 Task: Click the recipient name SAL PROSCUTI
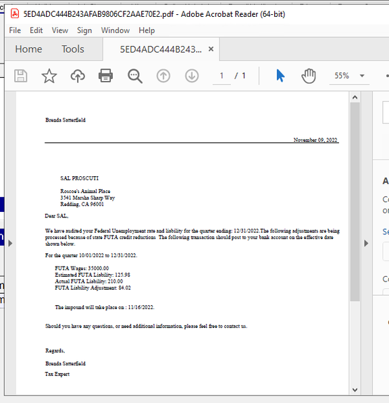pos(80,178)
